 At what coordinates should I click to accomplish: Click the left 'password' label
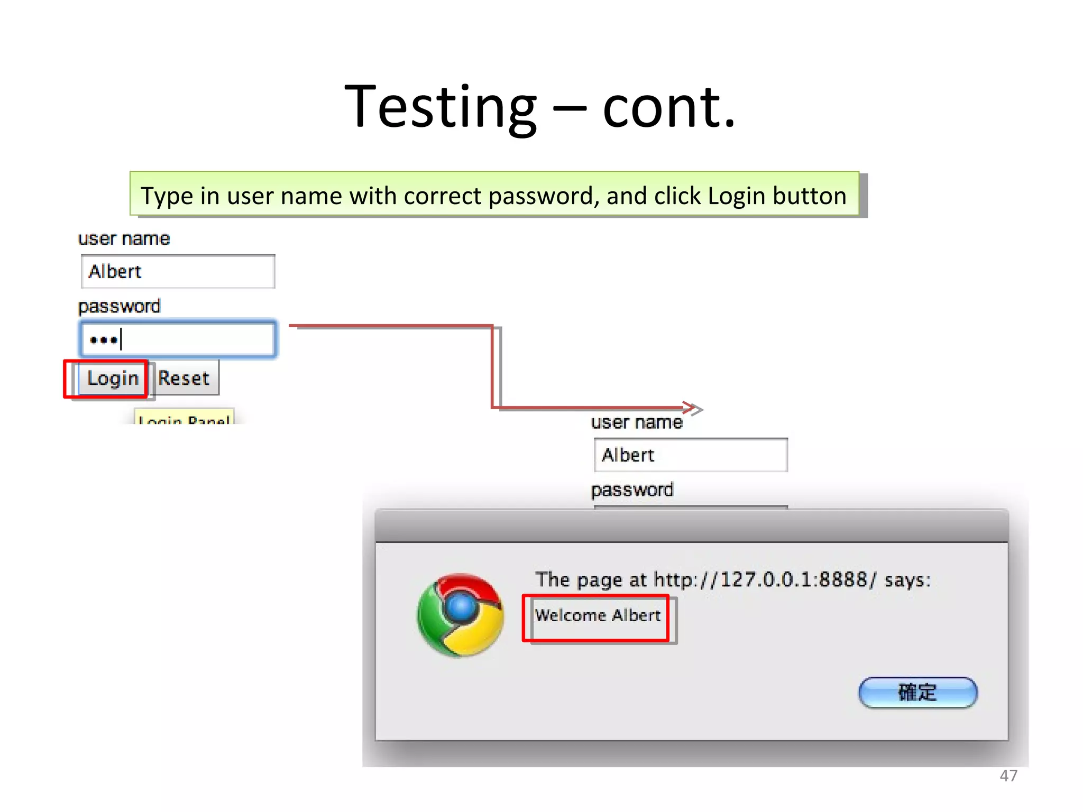pos(119,306)
